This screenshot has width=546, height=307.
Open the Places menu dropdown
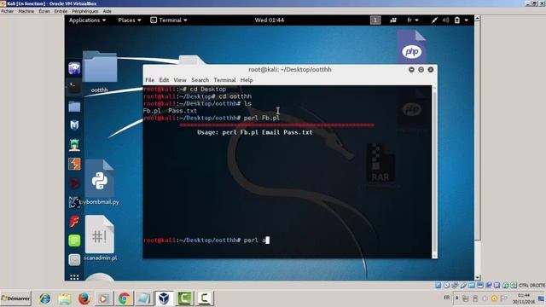click(x=130, y=20)
